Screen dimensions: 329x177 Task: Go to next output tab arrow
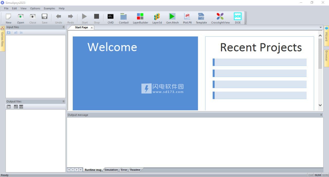click(77, 170)
